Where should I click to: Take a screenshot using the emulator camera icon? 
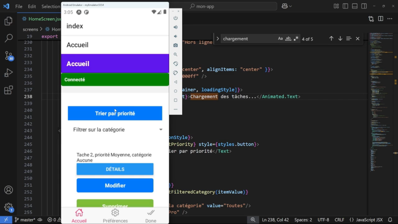pyautogui.click(x=175, y=45)
